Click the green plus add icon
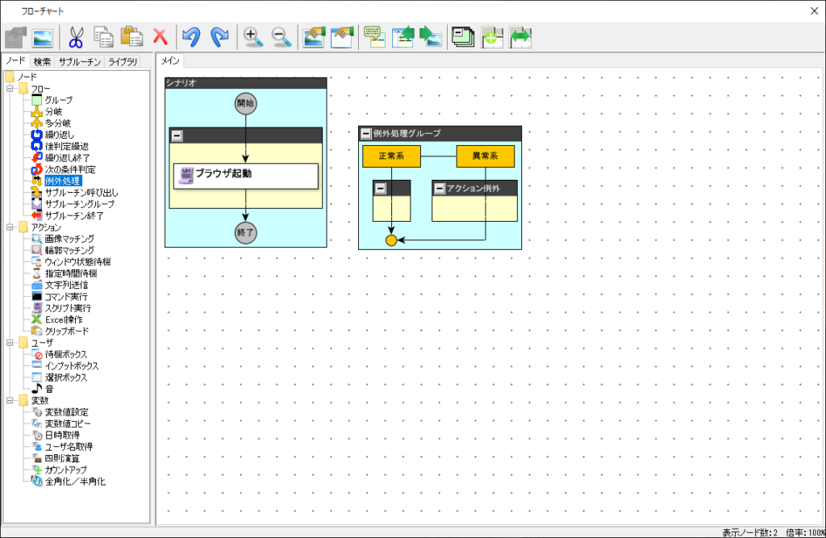Image resolution: width=826 pixels, height=538 pixels. 492,37
